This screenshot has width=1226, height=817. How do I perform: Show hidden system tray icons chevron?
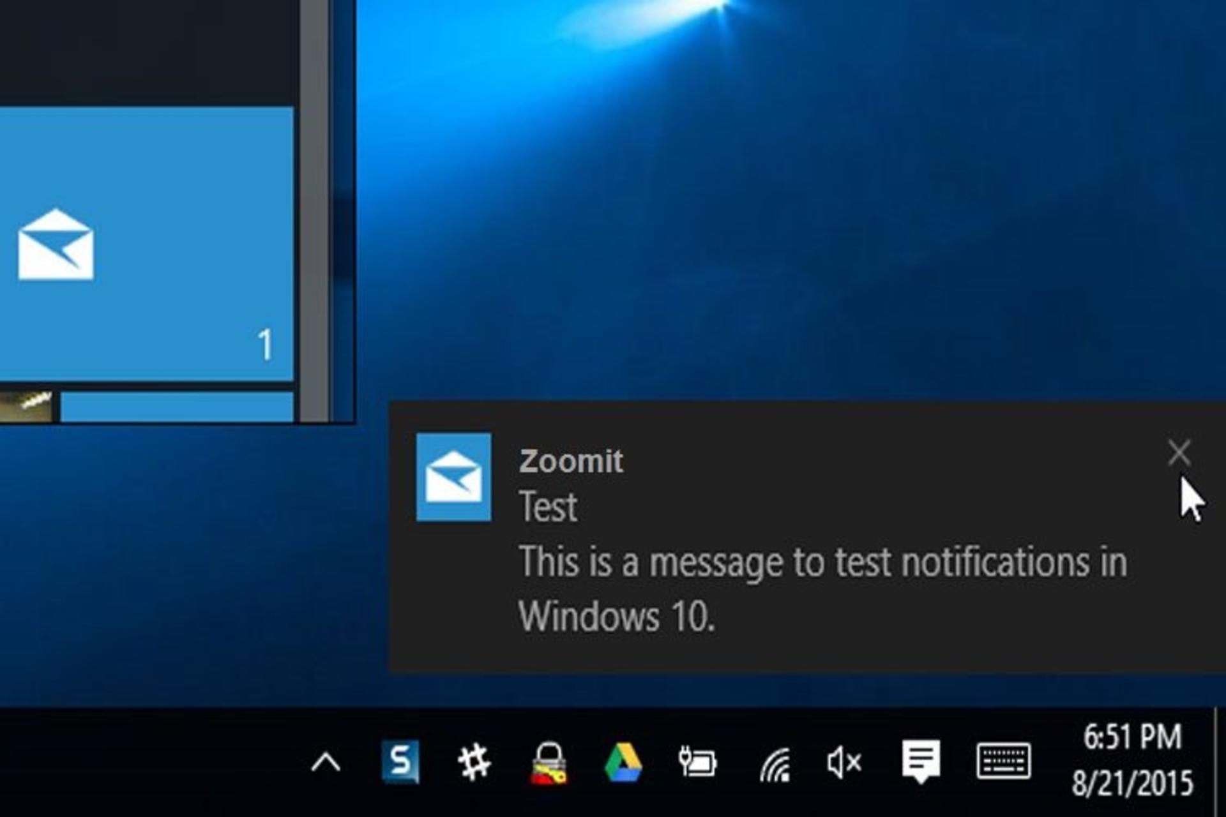326,762
